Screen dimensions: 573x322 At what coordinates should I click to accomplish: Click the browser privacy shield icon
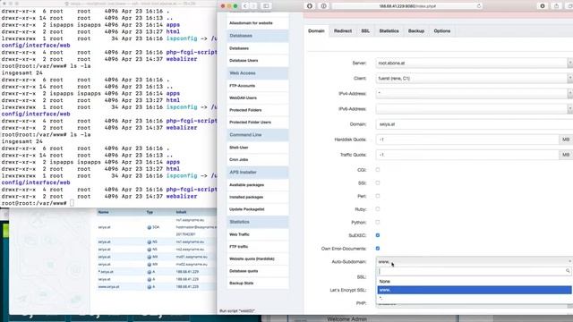click(310, 6)
